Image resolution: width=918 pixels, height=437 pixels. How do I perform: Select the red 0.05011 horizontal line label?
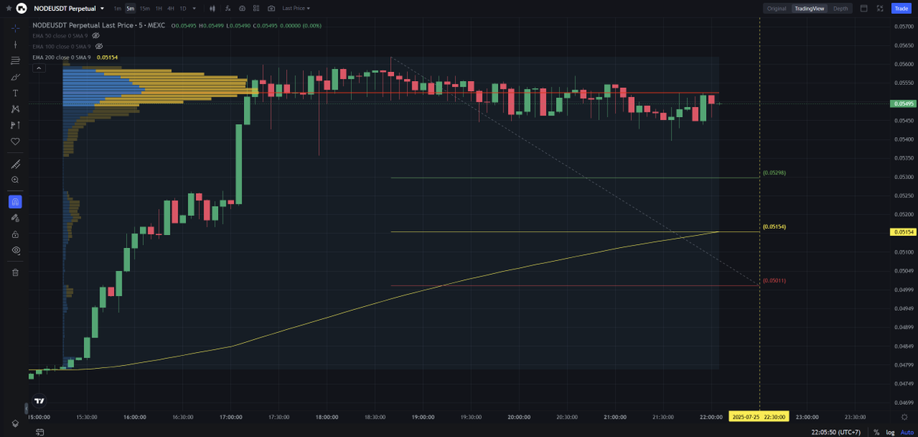pos(774,281)
